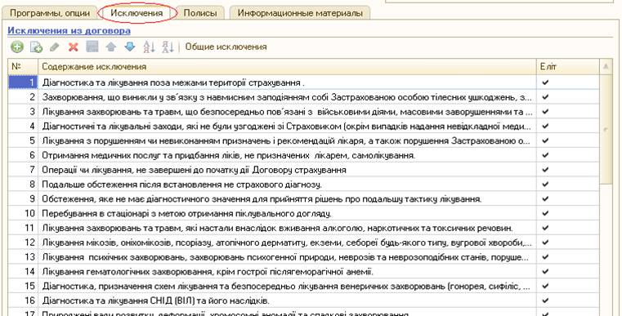
Task: Select row 'Діагностика та лікування СНІД (ВІЛ)'
Action: coord(304,300)
